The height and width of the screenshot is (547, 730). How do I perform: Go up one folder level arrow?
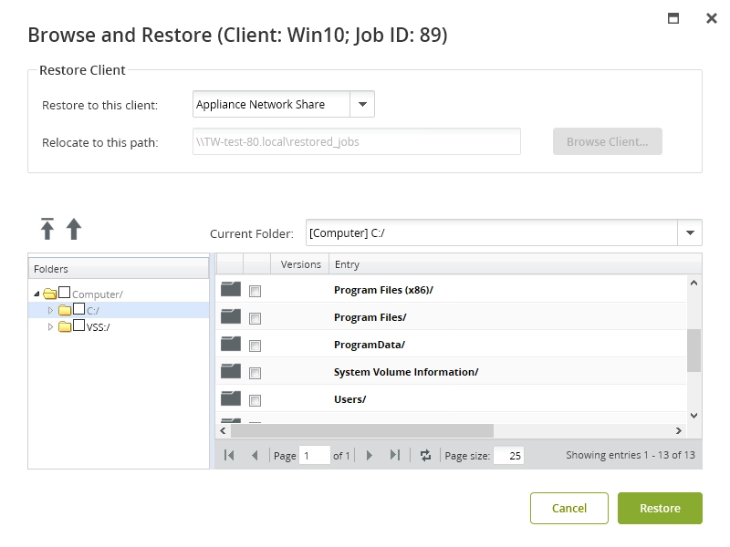[x=74, y=229]
